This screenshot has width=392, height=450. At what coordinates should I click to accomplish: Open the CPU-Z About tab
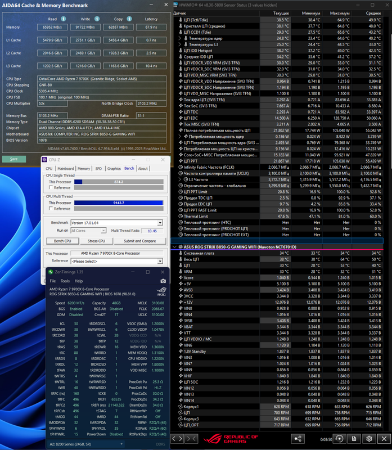pyautogui.click(x=143, y=168)
